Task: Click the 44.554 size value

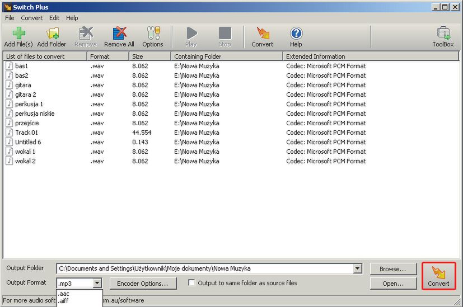Action: pos(142,133)
